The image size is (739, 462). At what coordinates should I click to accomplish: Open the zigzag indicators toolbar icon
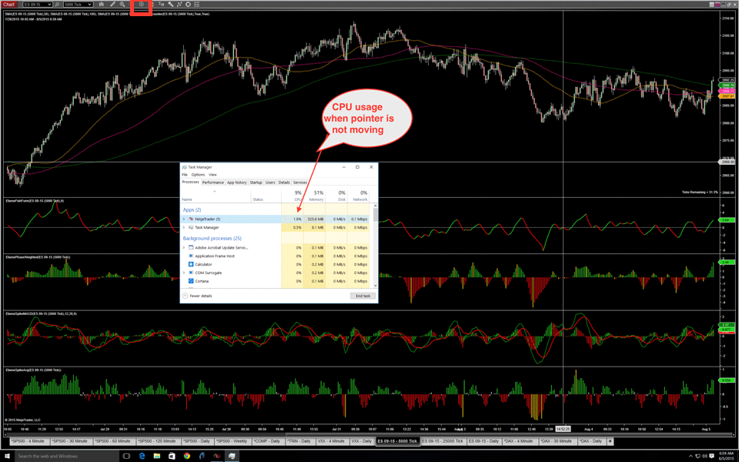pos(179,5)
